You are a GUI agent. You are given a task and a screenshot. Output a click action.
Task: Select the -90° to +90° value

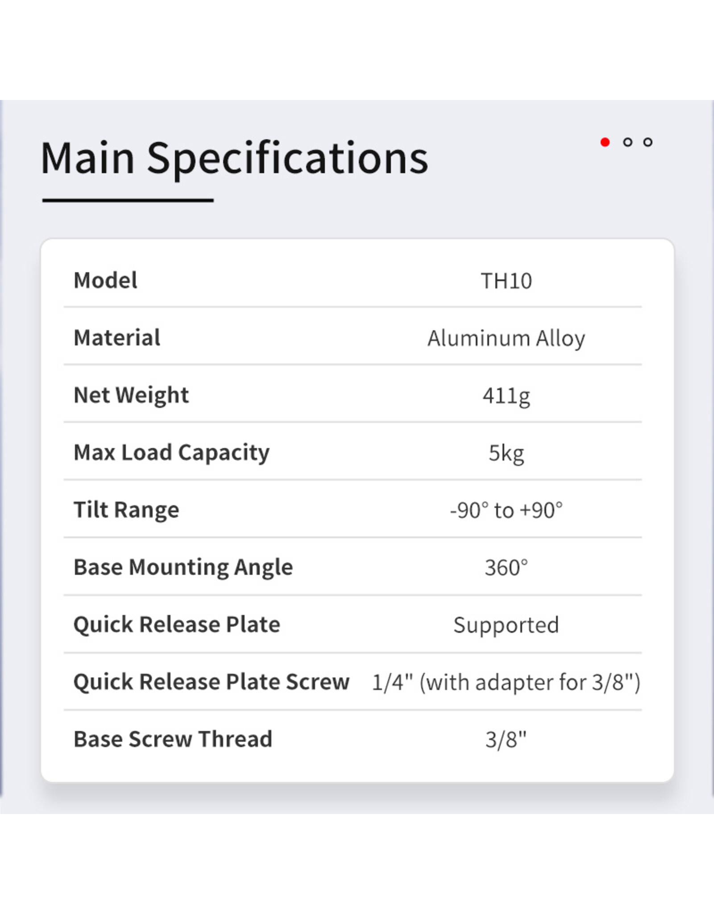point(506,511)
